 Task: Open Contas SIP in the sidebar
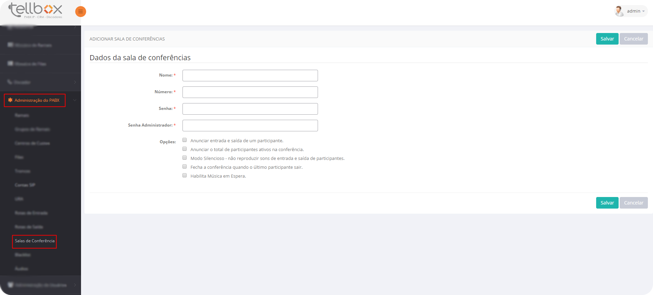[x=25, y=185]
